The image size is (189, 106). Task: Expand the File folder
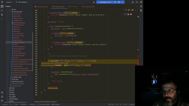(11, 10)
